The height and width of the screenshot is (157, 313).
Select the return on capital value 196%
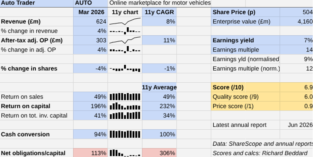tap(91, 106)
